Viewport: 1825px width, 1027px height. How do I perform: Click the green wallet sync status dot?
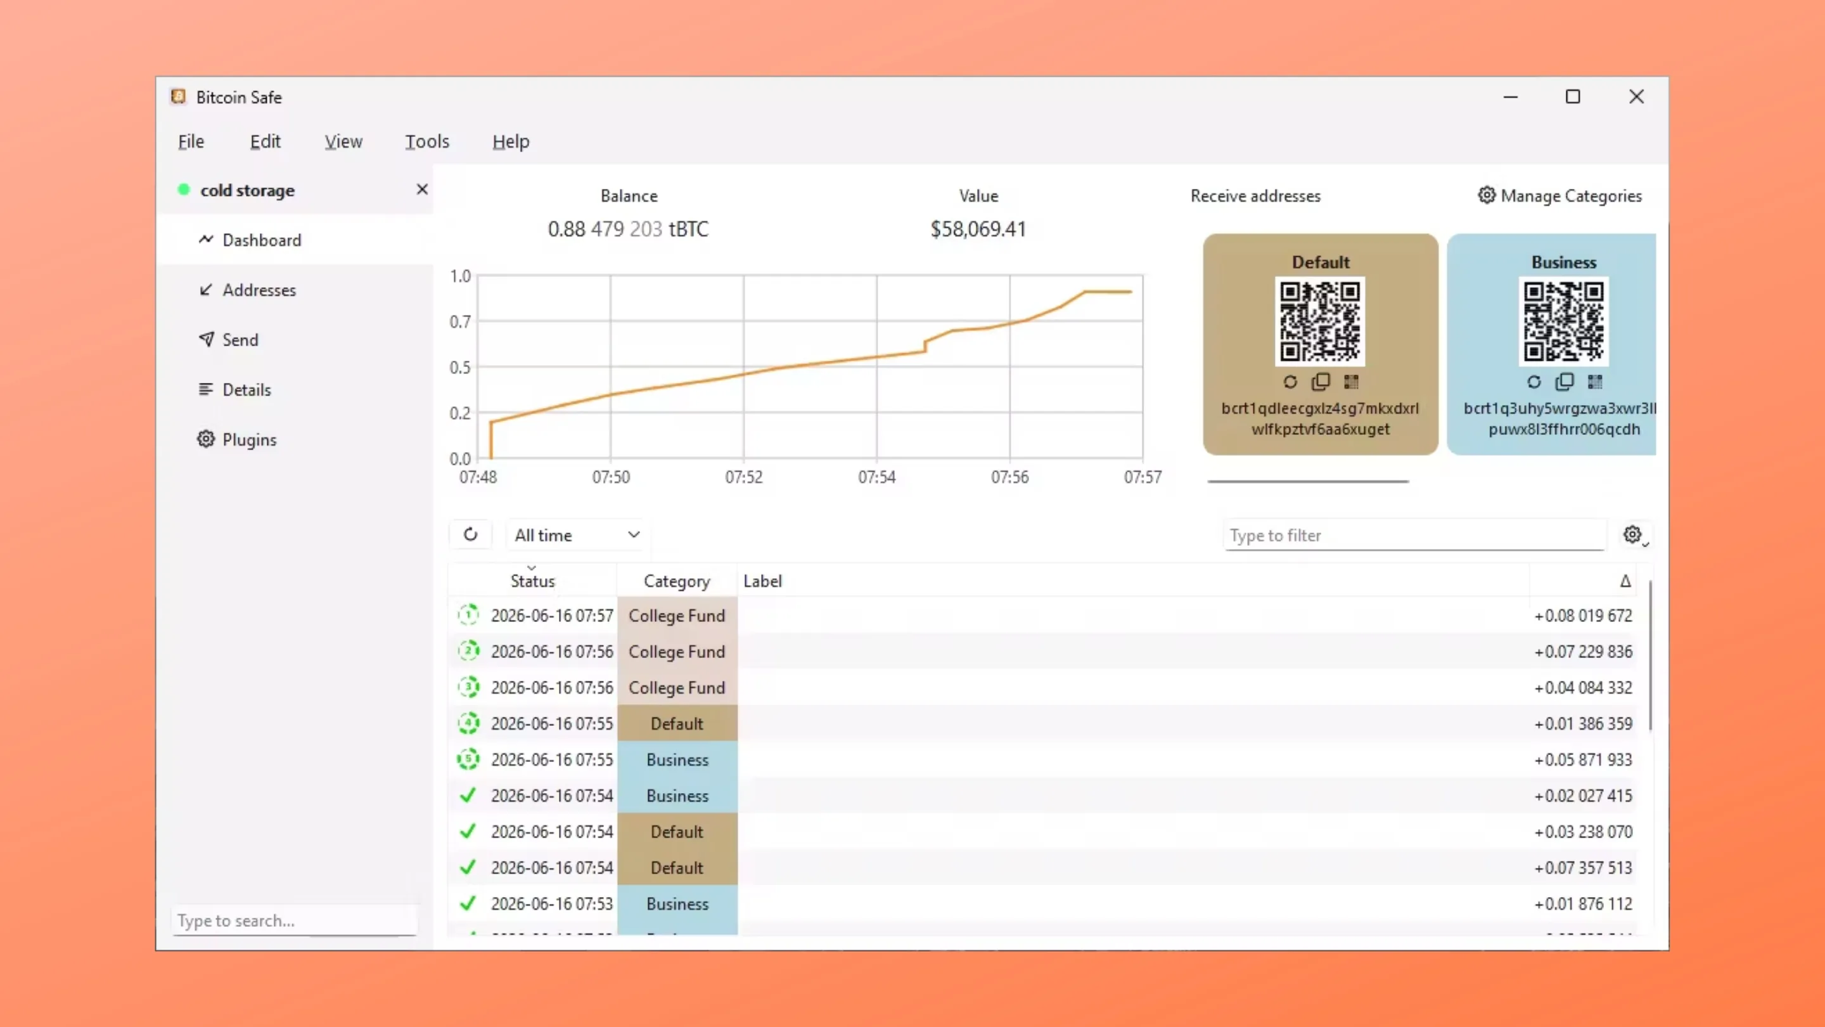[184, 190]
